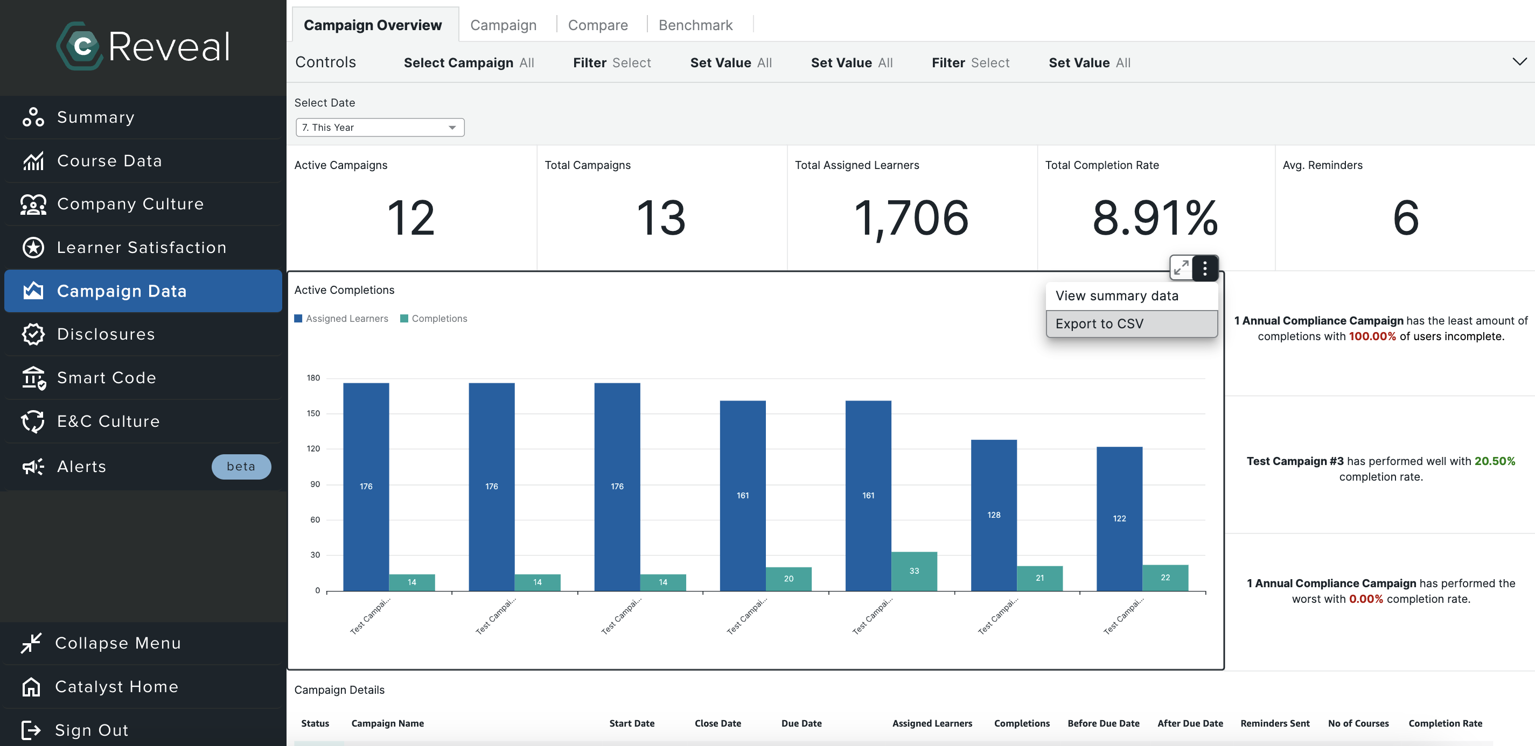
Task: Click the Alerts megaphone icon
Action: [33, 467]
